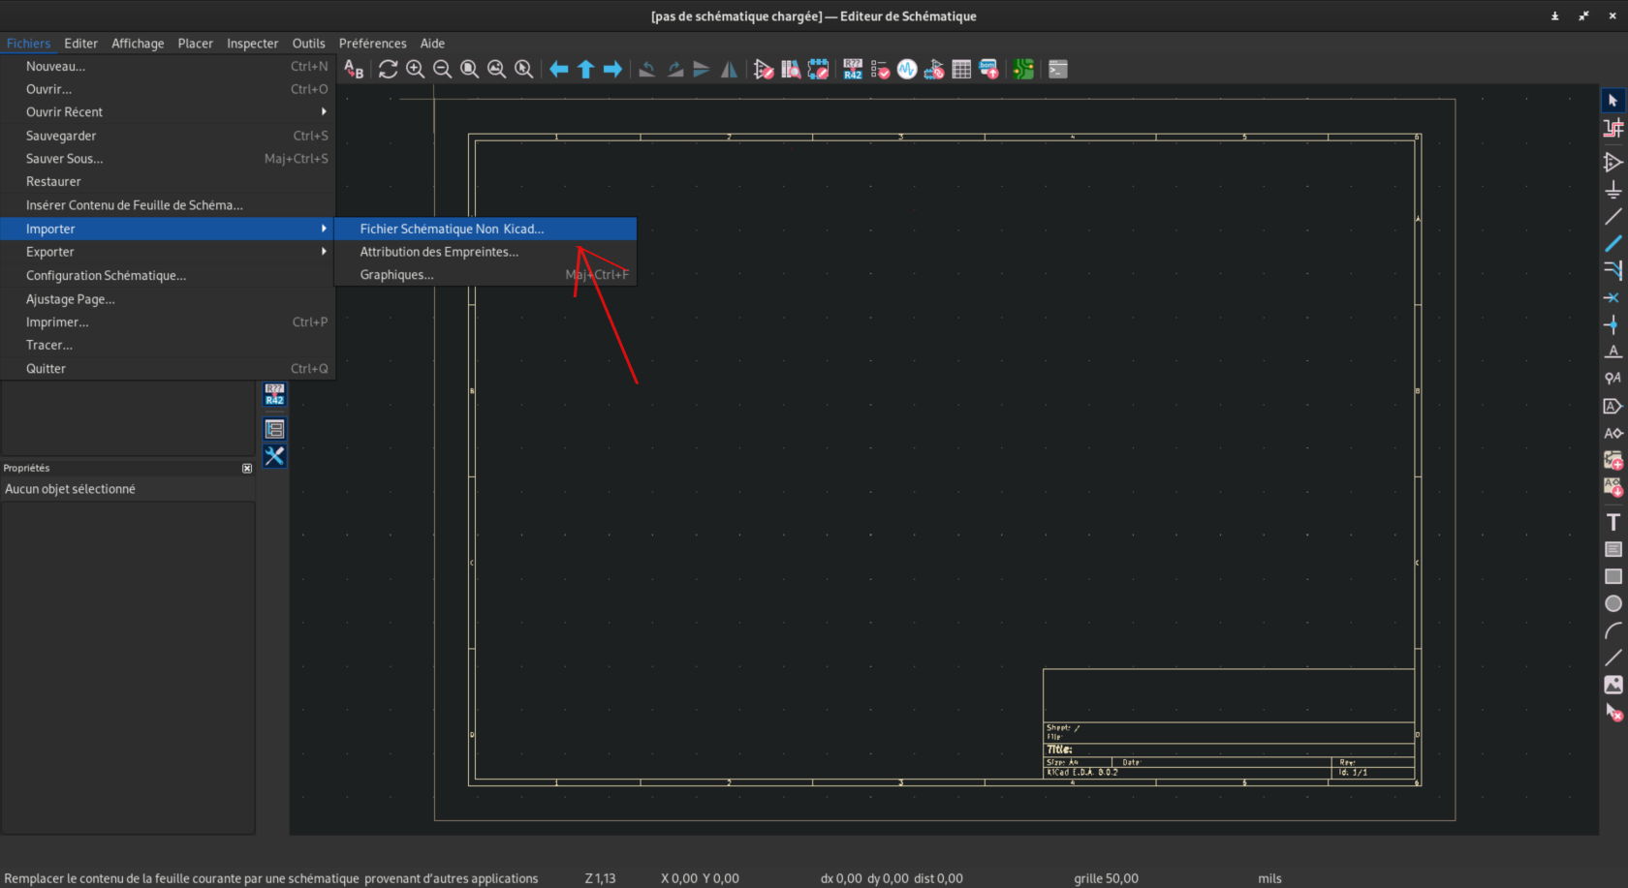Navigate forward with right blue arrow
The image size is (1628, 888).
(613, 70)
